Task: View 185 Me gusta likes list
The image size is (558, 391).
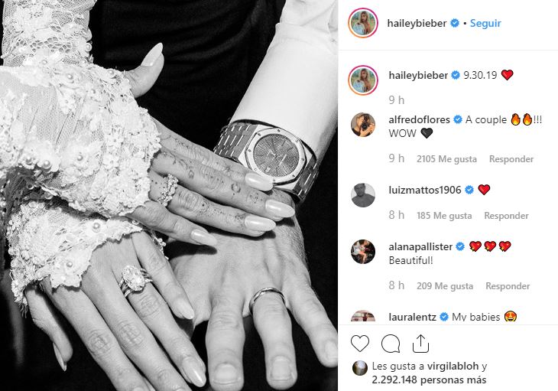Action: (444, 216)
